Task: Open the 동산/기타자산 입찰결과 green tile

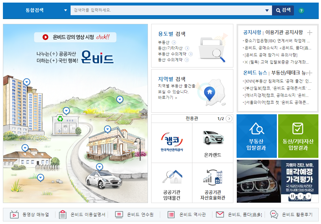Action: pos(298,136)
